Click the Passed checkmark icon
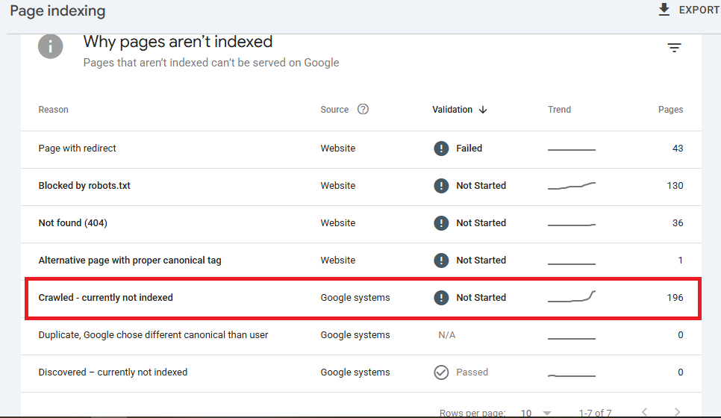The image size is (721, 418). point(441,372)
